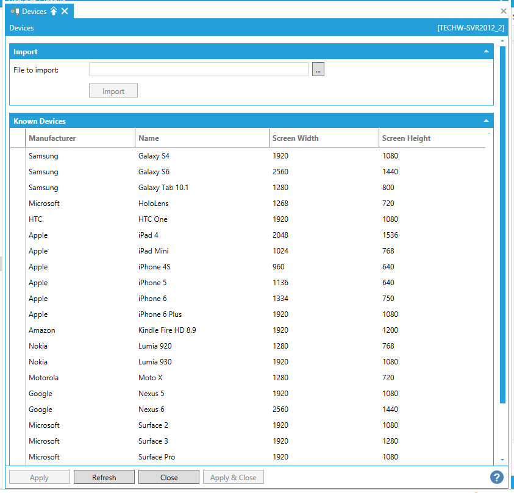Click the scroll down arrow of the panel scrollbar
The image size is (514, 493).
point(502,459)
